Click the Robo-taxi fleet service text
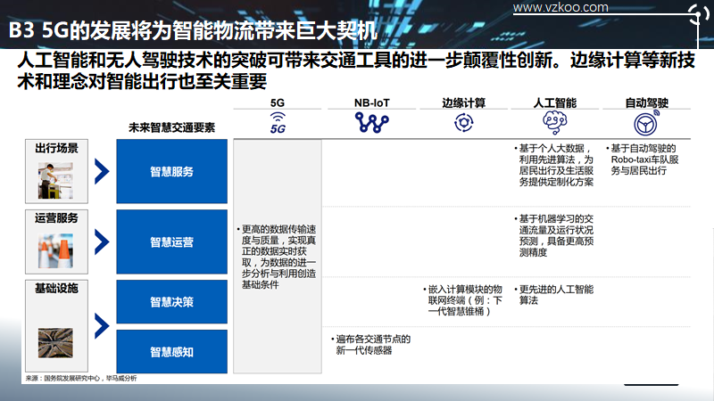This screenshot has width=714, height=401. [x=643, y=160]
